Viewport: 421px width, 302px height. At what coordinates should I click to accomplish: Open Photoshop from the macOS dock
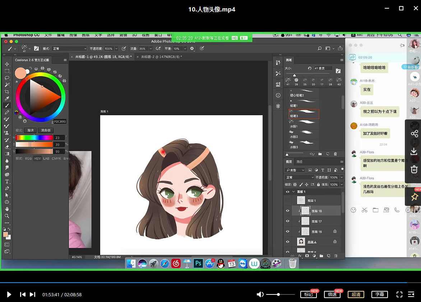pyautogui.click(x=198, y=264)
